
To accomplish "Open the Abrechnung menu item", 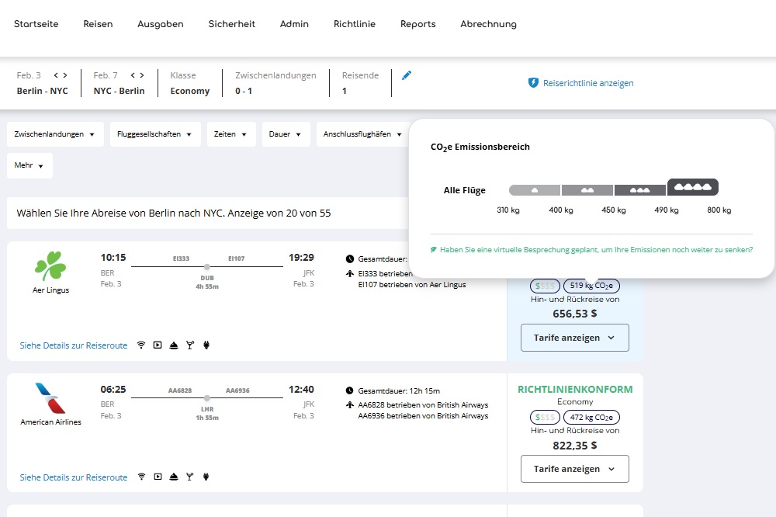I will pos(488,24).
